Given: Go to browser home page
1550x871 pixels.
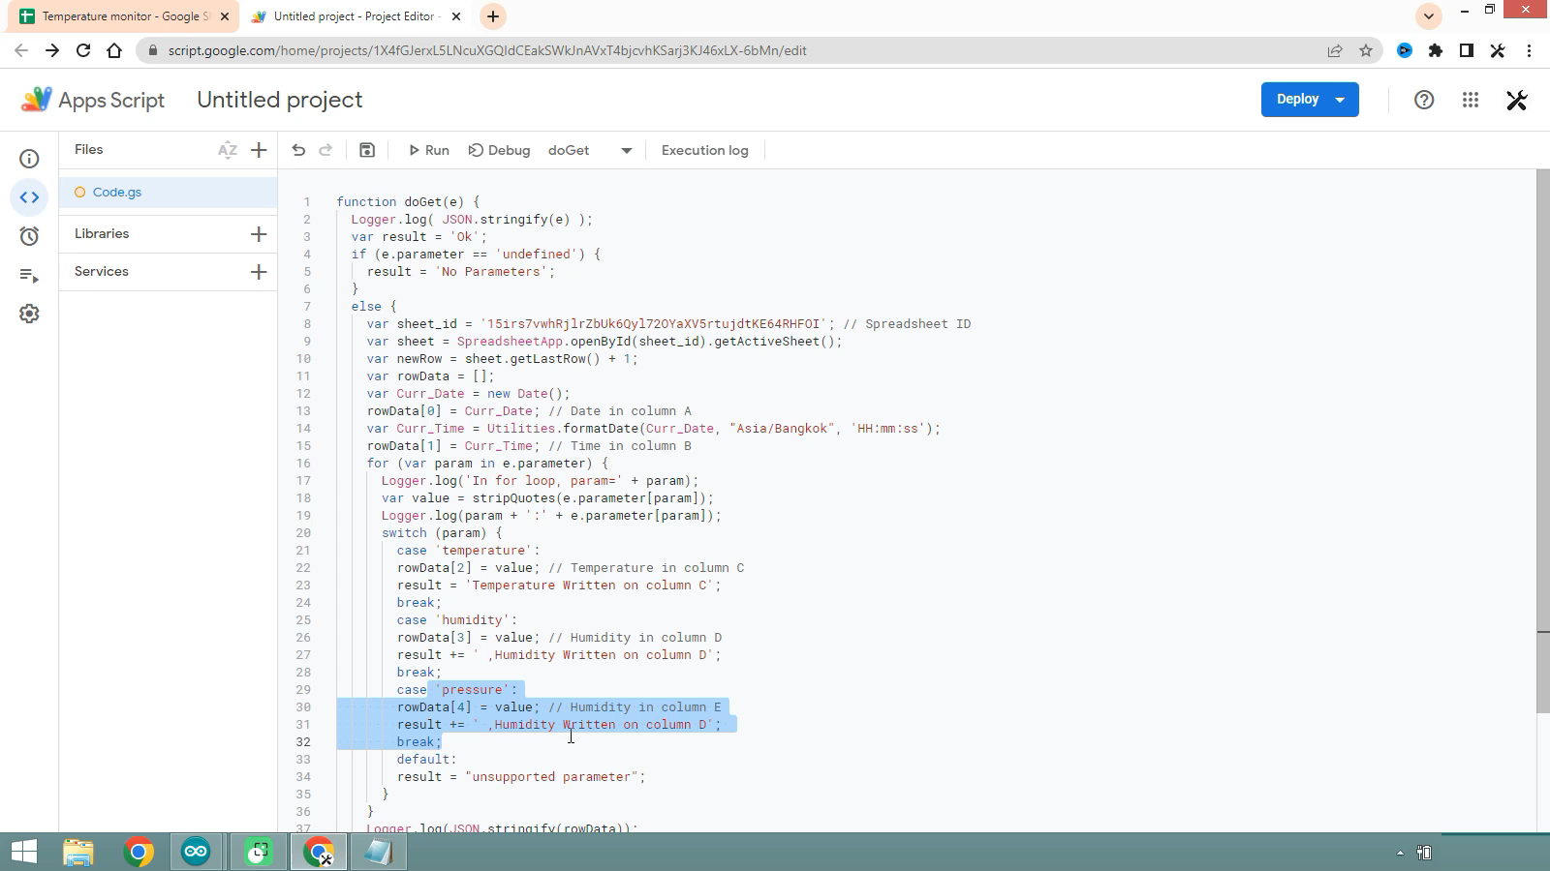Looking at the screenshot, I should tap(114, 50).
